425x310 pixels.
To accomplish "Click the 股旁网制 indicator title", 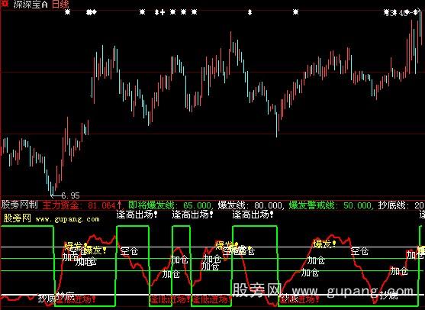I will pyautogui.click(x=20, y=205).
